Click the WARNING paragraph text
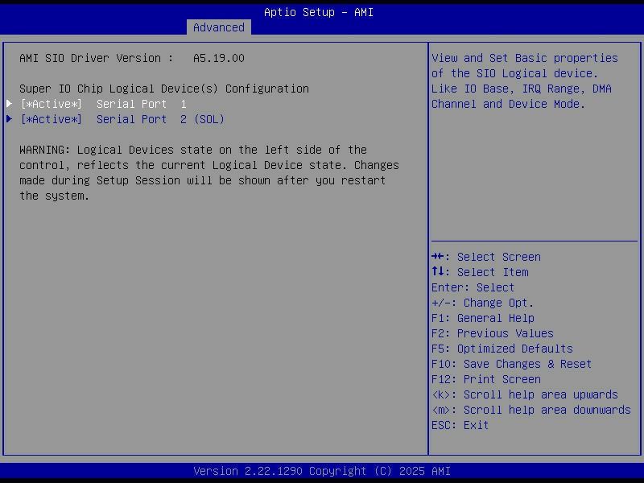Screen dimensions: 644x483 [x=209, y=173]
